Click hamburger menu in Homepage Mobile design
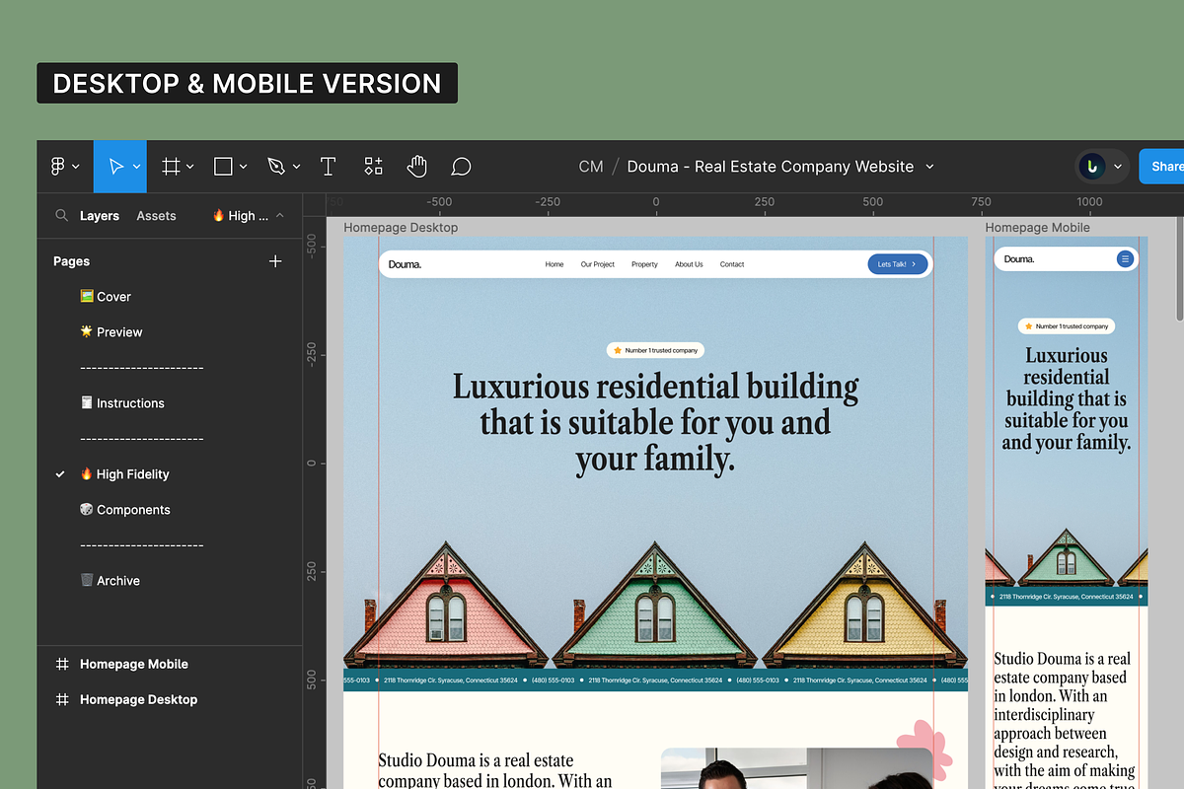The height and width of the screenshot is (789, 1184). 1124,258
